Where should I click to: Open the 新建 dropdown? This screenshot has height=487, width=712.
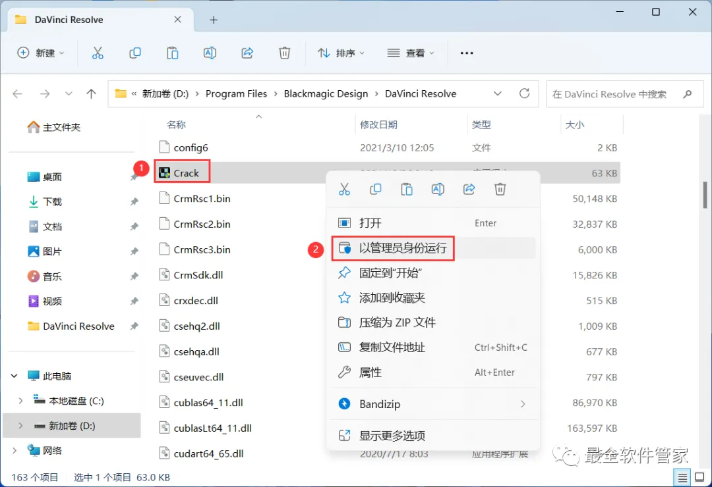click(41, 53)
